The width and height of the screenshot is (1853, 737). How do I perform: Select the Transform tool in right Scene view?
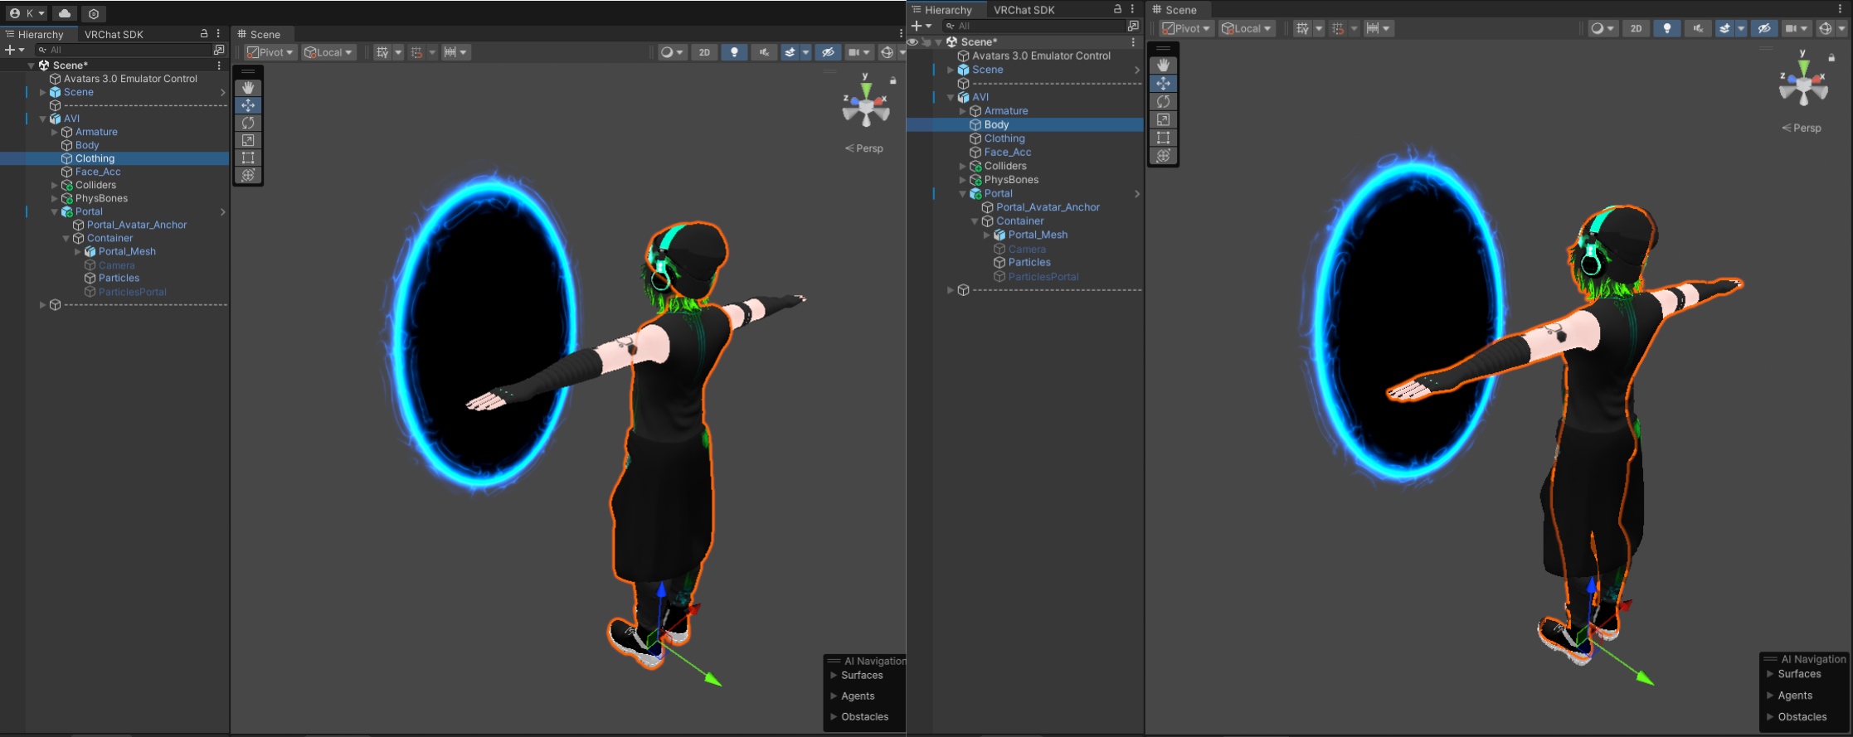1164,156
